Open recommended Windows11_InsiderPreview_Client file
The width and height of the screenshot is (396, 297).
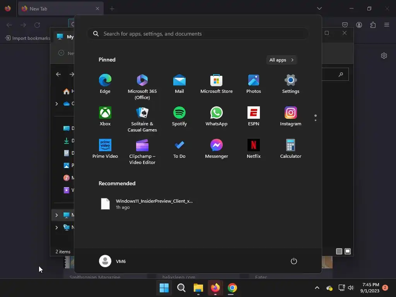[x=147, y=204]
